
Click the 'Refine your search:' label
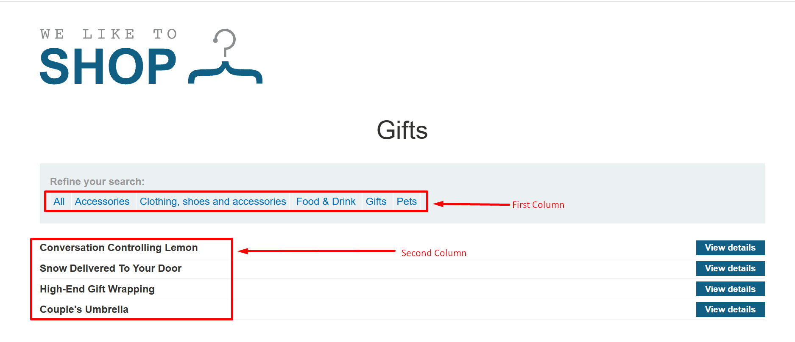tap(97, 182)
